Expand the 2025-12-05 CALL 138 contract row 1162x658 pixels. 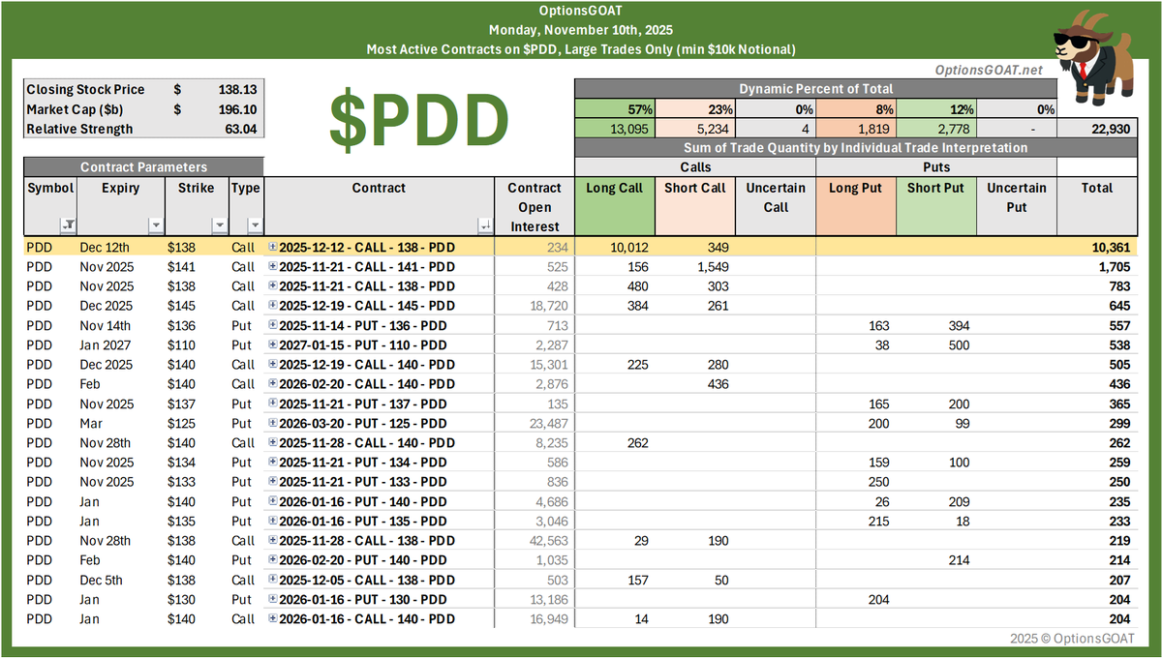[x=273, y=581]
